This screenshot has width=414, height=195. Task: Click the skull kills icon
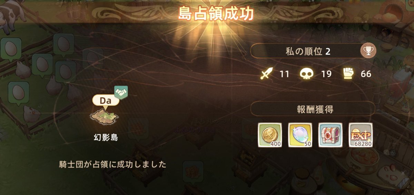[x=305, y=74]
